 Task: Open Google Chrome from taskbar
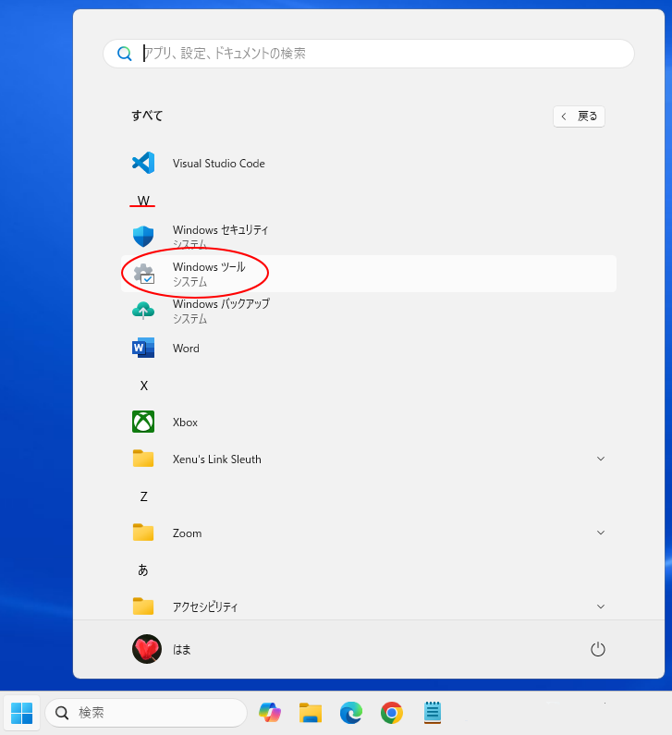[392, 713]
